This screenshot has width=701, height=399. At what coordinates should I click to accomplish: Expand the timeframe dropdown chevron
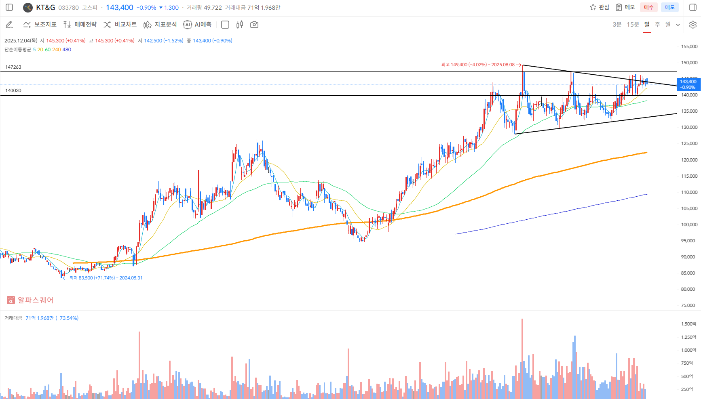click(x=678, y=25)
